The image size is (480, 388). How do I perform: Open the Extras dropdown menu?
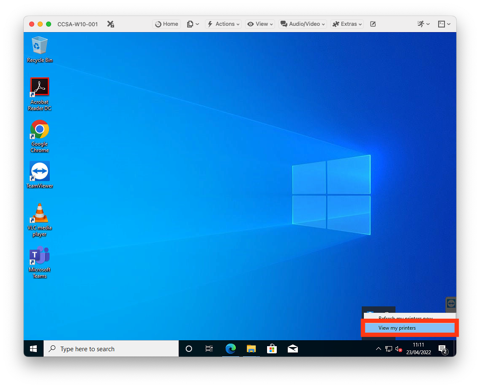[x=347, y=24]
